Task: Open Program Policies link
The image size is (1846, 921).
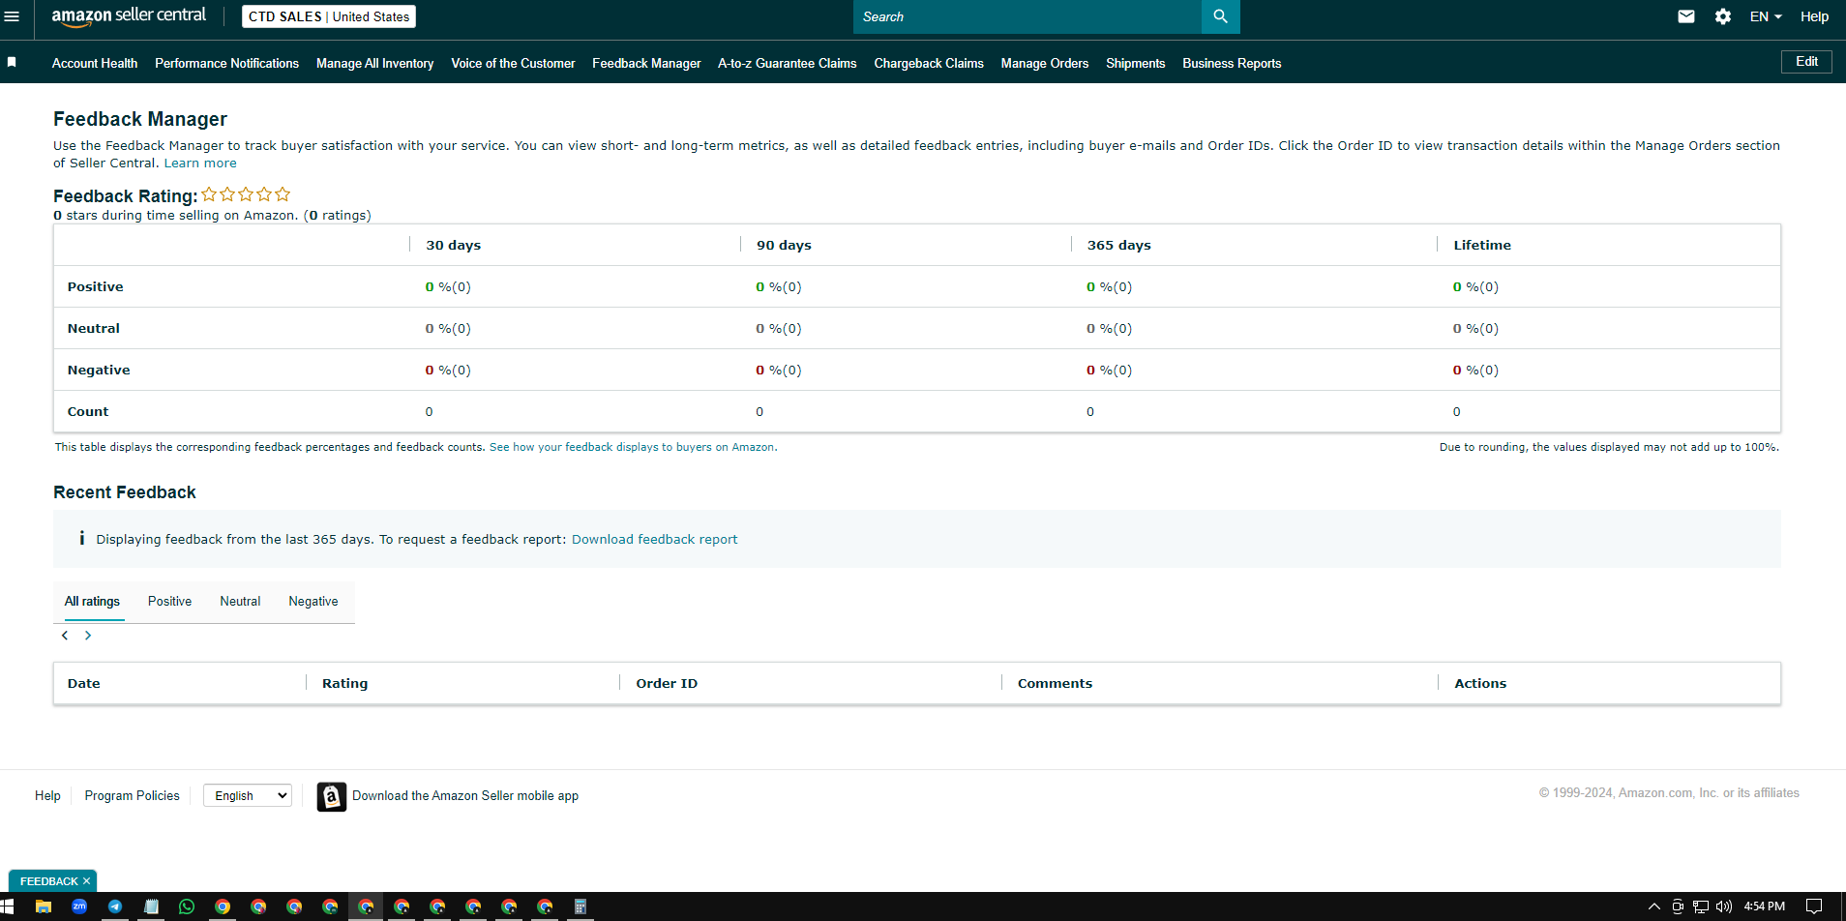Action: (x=132, y=796)
